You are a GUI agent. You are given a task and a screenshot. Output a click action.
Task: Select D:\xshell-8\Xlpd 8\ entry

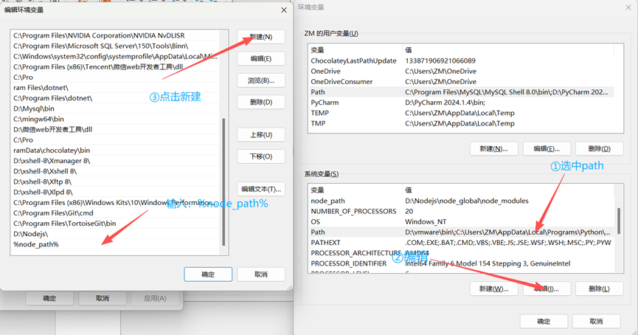point(116,192)
